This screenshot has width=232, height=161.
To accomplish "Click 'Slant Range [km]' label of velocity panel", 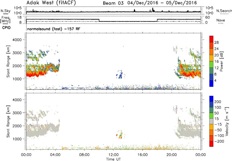I will [x=8, y=121].
